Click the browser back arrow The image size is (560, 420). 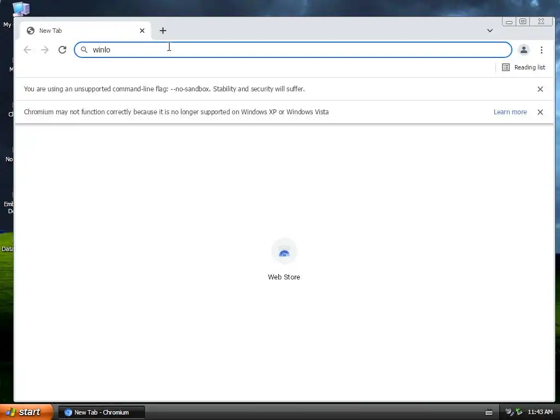coord(27,50)
